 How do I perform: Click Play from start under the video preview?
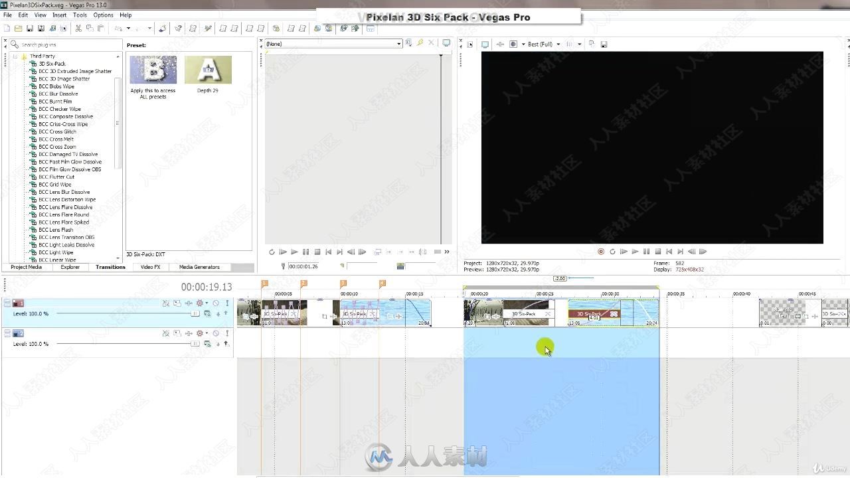pos(624,252)
